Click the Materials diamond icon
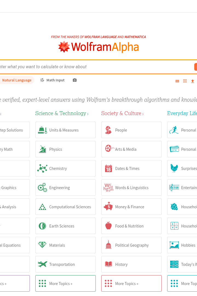Image resolution: width=197 pixels, height=296 pixels. pyautogui.click(x=42, y=245)
